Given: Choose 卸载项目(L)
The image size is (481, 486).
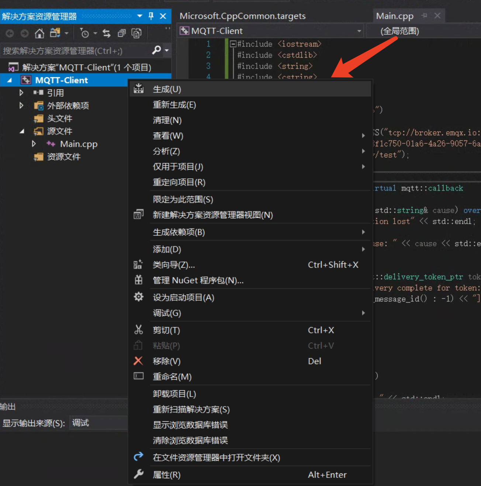Looking at the screenshot, I should tap(250, 394).
